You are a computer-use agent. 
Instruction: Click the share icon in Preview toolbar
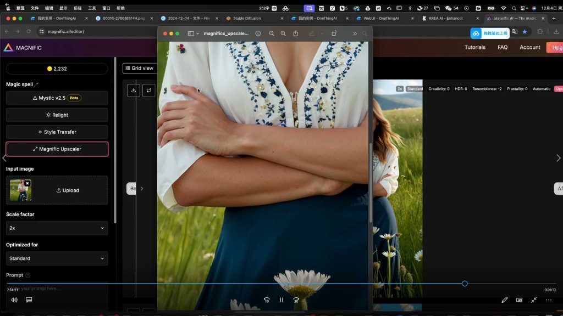pos(296,33)
